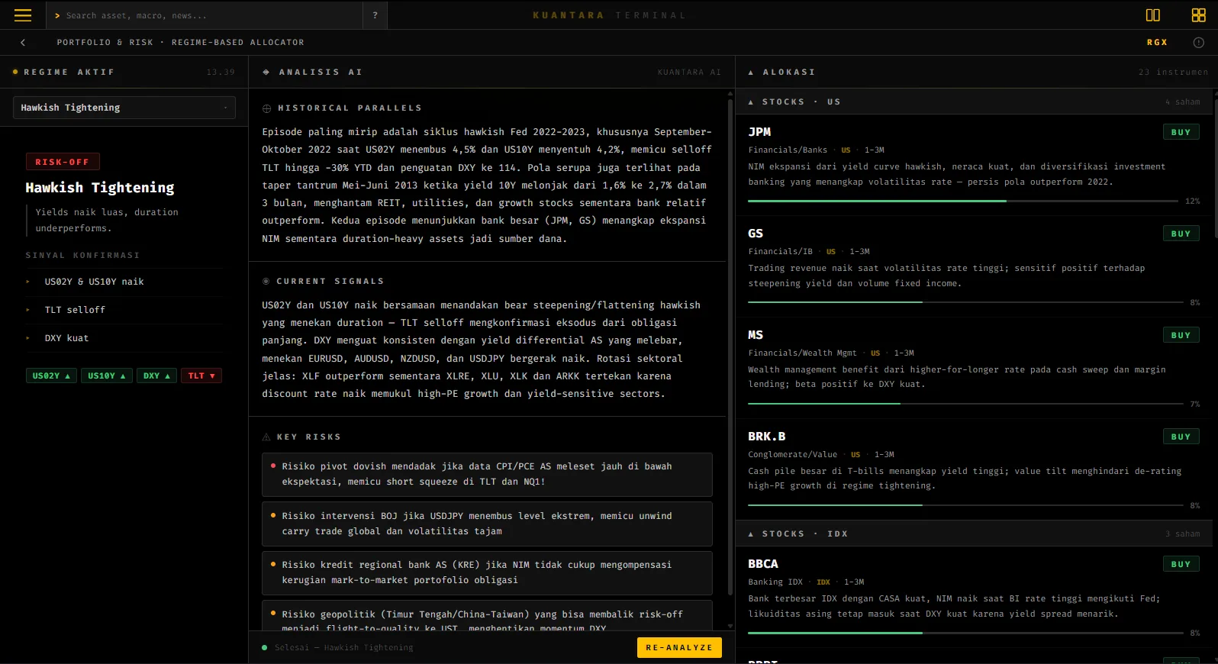Open the BOJ intervention risk card
1218x664 pixels.
point(487,524)
